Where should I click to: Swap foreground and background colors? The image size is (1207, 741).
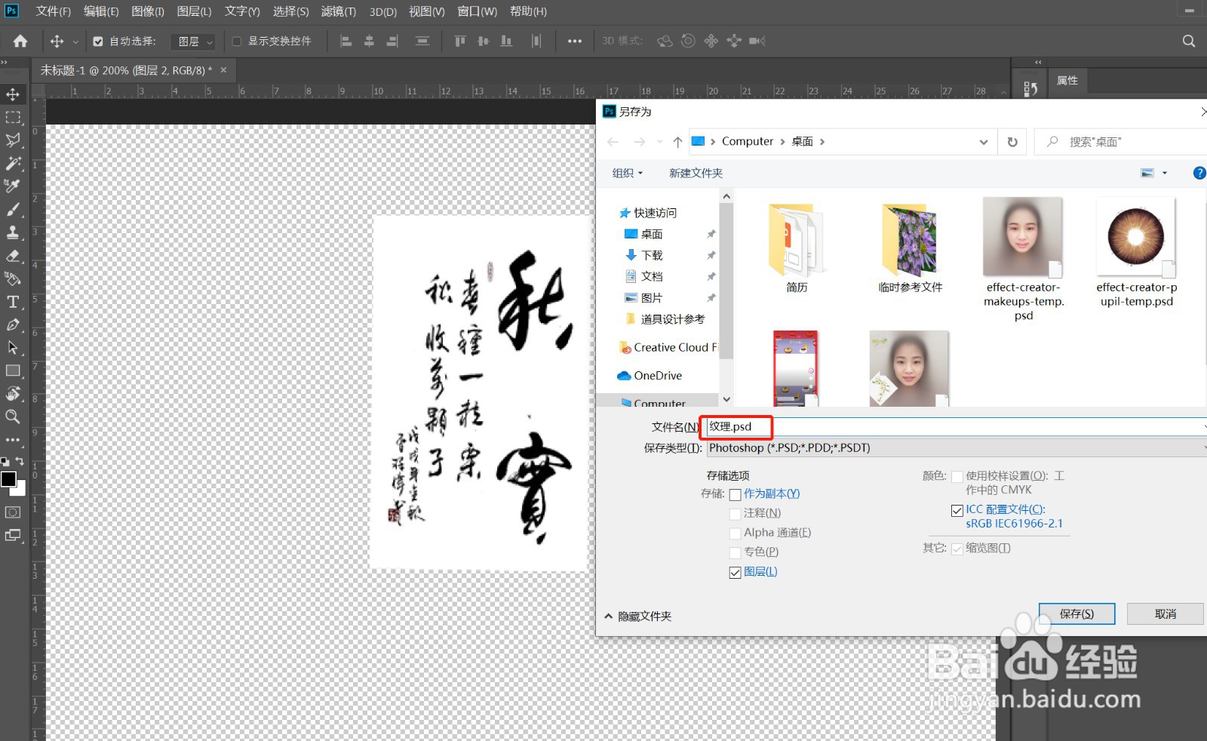coord(20,461)
